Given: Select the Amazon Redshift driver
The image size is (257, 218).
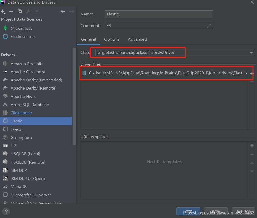Looking at the screenshot, I should (36, 64).
